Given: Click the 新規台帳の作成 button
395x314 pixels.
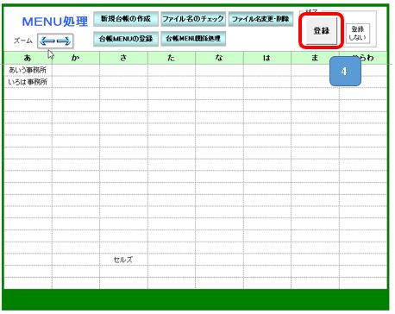Looking at the screenshot, I should click(x=126, y=19).
